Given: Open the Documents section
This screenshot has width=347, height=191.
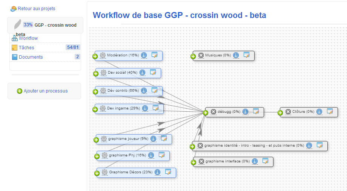Looking at the screenshot, I should pos(31,57).
